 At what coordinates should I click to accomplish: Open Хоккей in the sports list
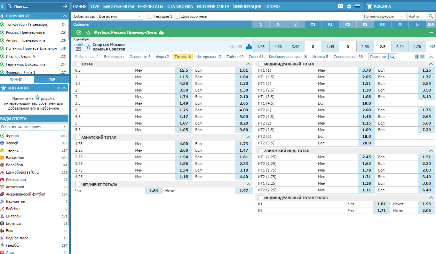pos(12,143)
